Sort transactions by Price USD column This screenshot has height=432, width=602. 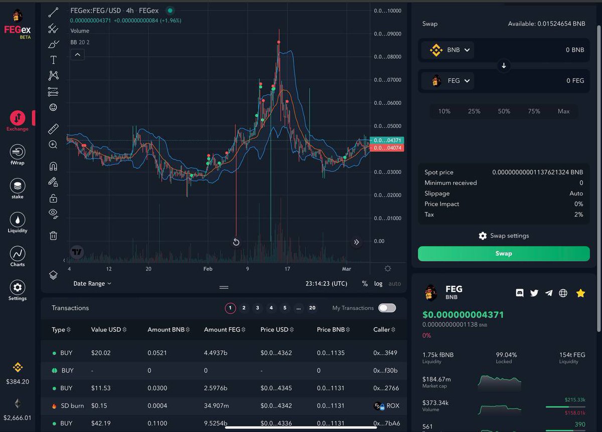(277, 330)
